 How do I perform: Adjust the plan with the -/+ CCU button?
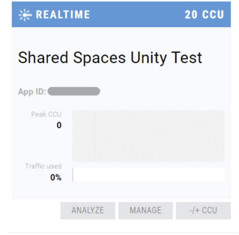pos(203,211)
